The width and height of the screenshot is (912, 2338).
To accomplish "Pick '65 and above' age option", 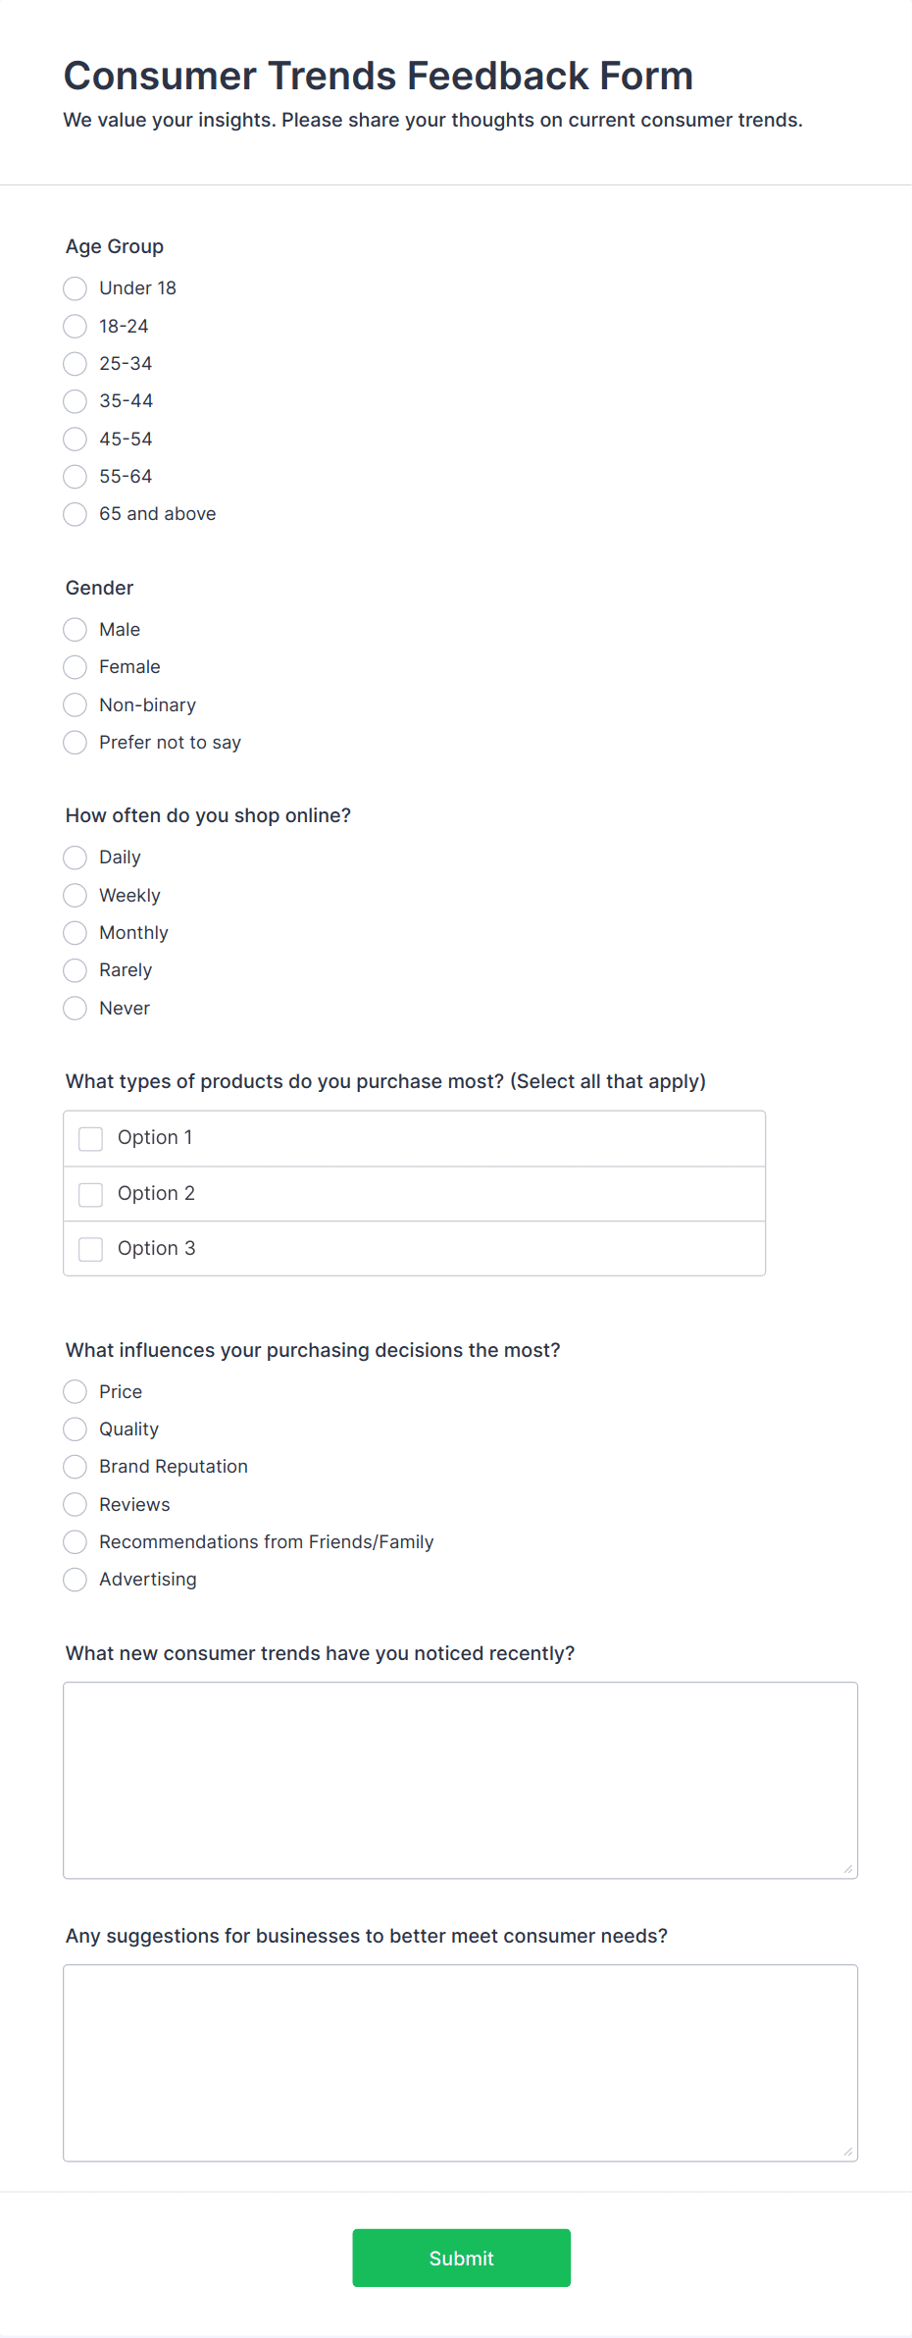I will [x=76, y=514].
